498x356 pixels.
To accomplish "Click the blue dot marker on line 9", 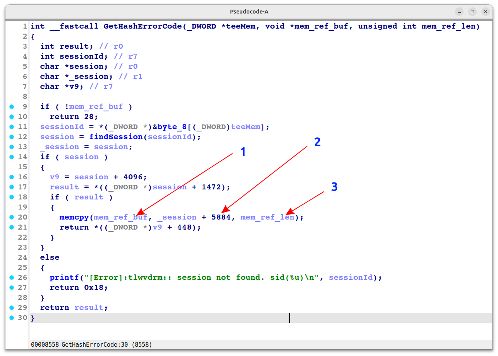I will (12, 106).
